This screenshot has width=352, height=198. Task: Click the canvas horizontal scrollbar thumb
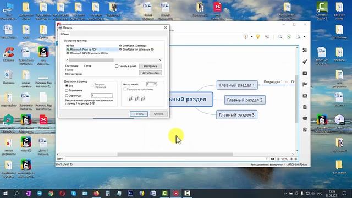(x=175, y=155)
